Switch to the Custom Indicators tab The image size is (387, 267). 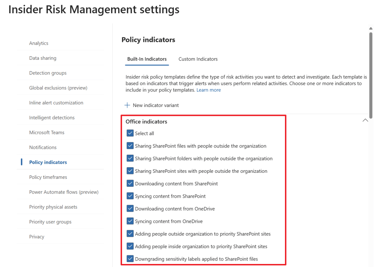pos(198,59)
